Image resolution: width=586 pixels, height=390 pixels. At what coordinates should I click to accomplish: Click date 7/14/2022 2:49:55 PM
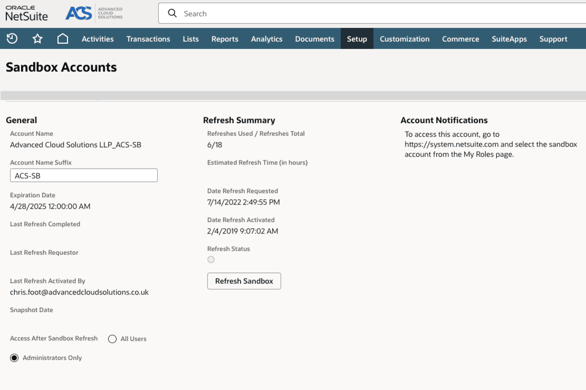coord(244,202)
